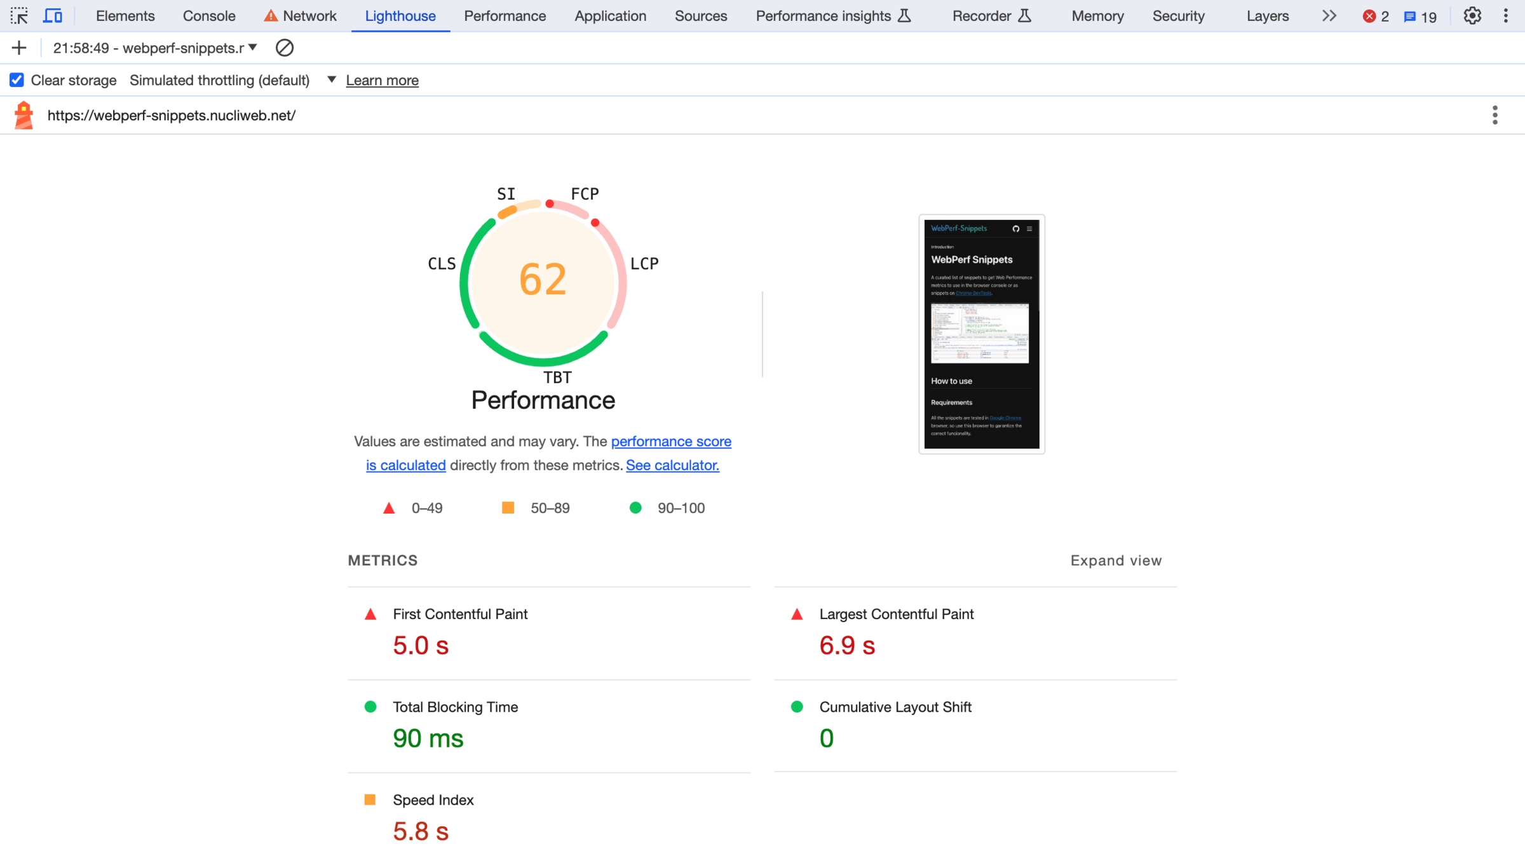
Task: Click the page screenshot thumbnail
Action: click(981, 334)
